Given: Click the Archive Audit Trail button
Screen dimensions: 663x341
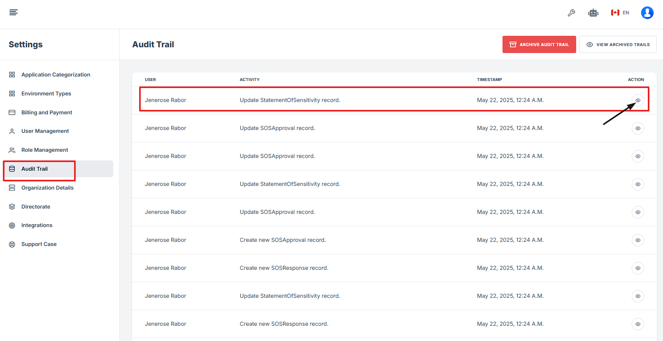Looking at the screenshot, I should 539,44.
